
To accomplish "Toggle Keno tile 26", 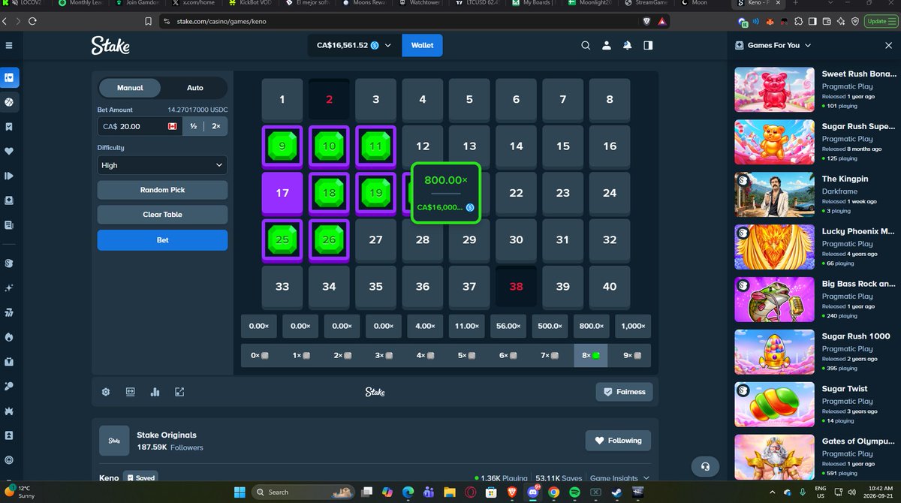I will coord(329,239).
